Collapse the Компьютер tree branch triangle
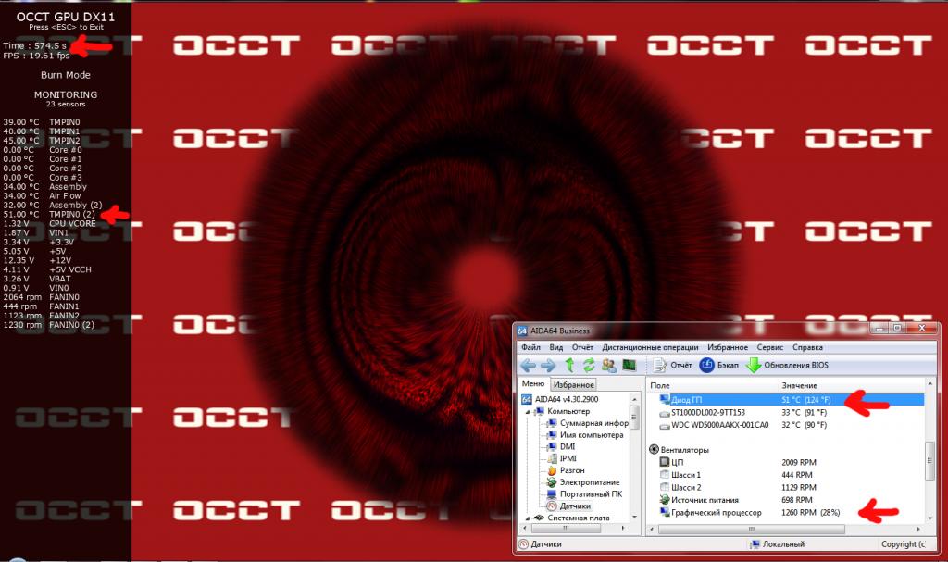 click(x=527, y=412)
